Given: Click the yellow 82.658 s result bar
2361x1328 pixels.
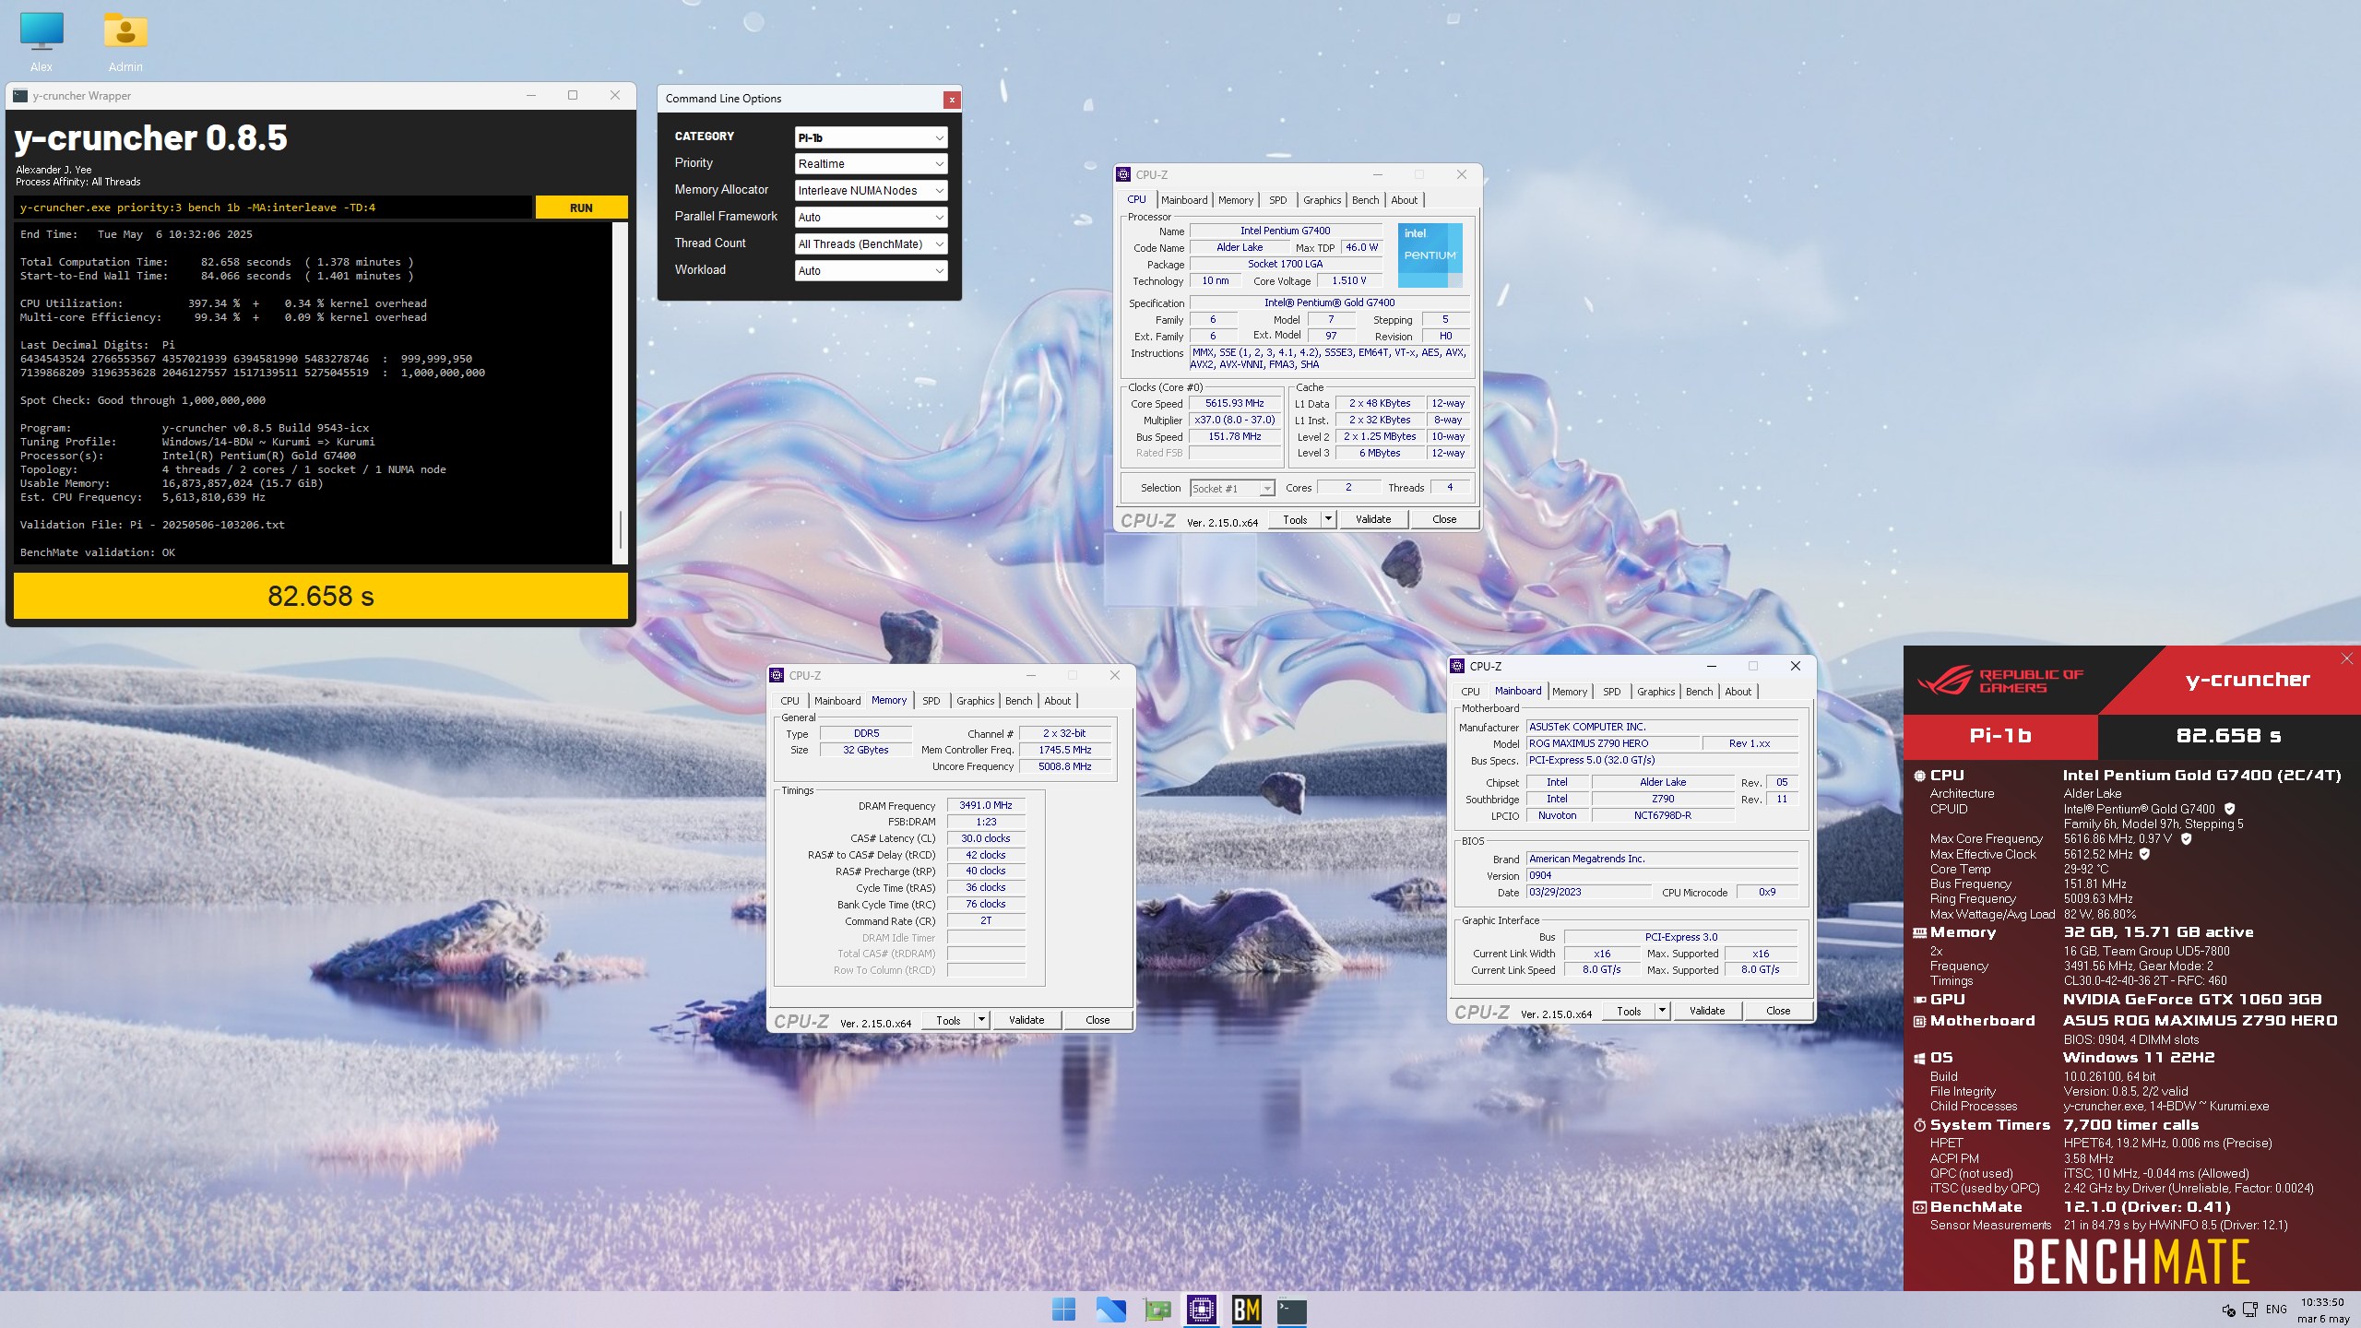Looking at the screenshot, I should [x=320, y=596].
